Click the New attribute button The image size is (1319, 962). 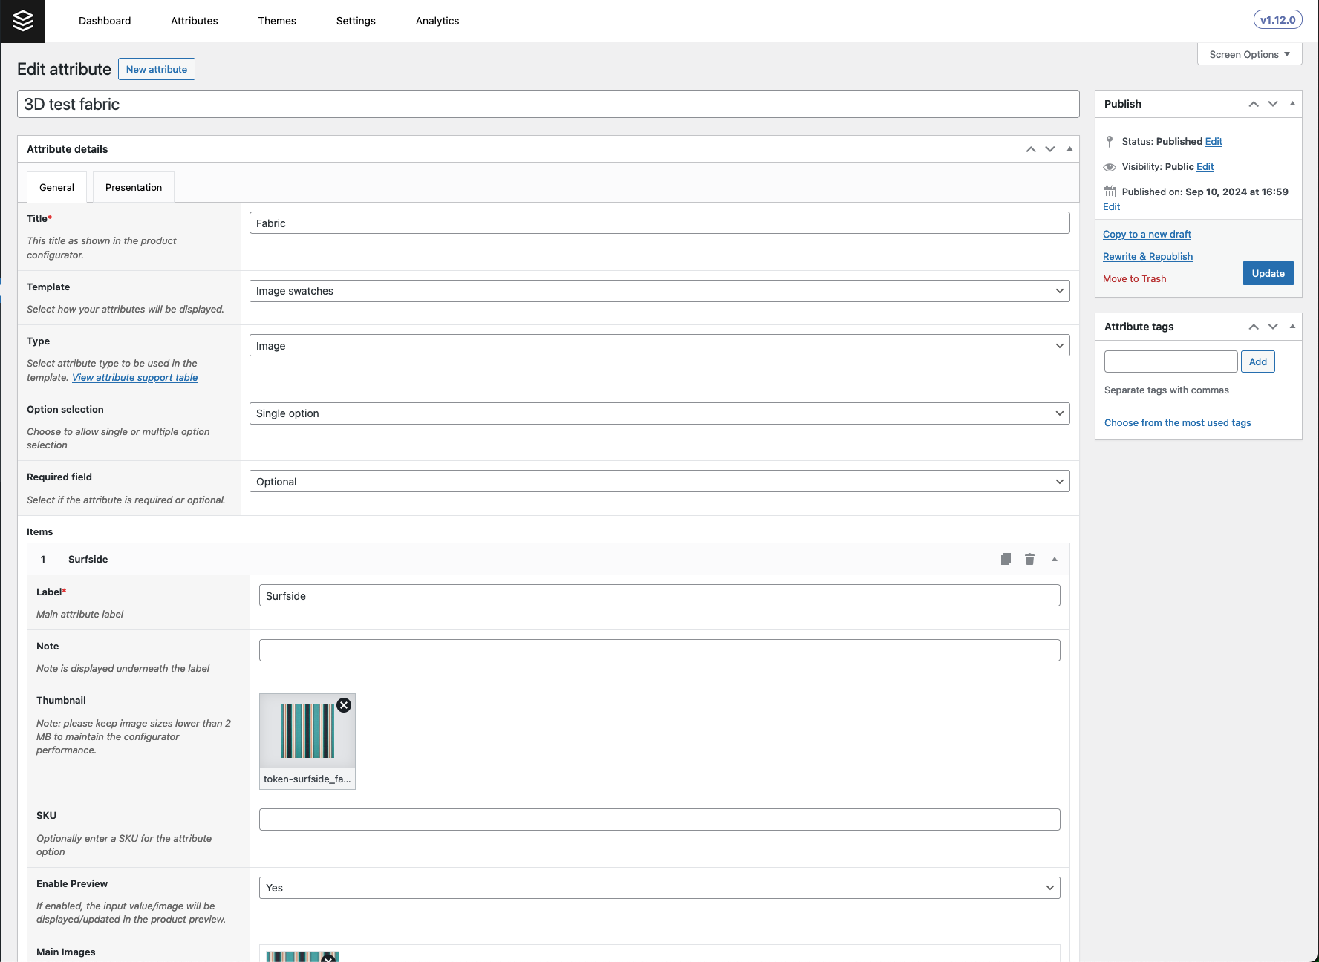point(157,69)
